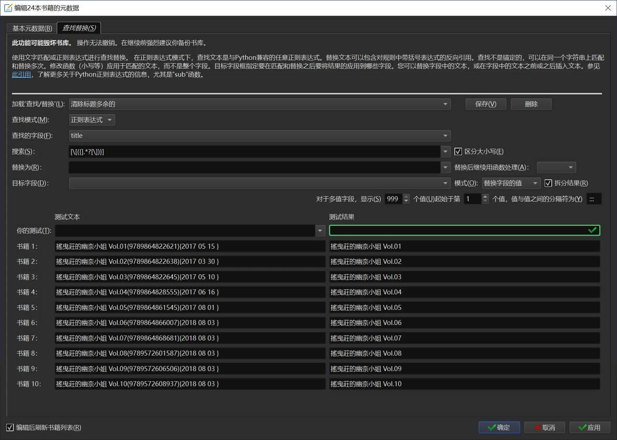Image resolution: width=617 pixels, height=440 pixels.
Task: Click the 应用 button
Action: (x=590, y=428)
